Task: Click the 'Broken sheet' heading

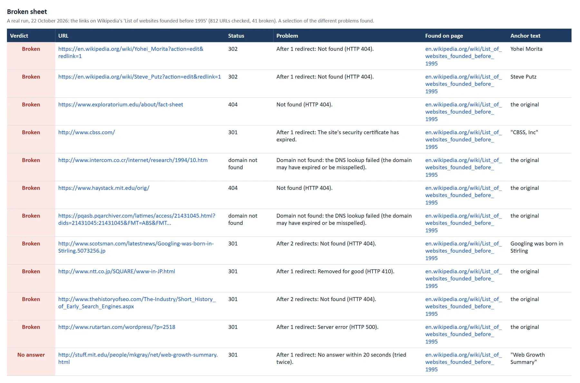Action: pyautogui.click(x=27, y=12)
